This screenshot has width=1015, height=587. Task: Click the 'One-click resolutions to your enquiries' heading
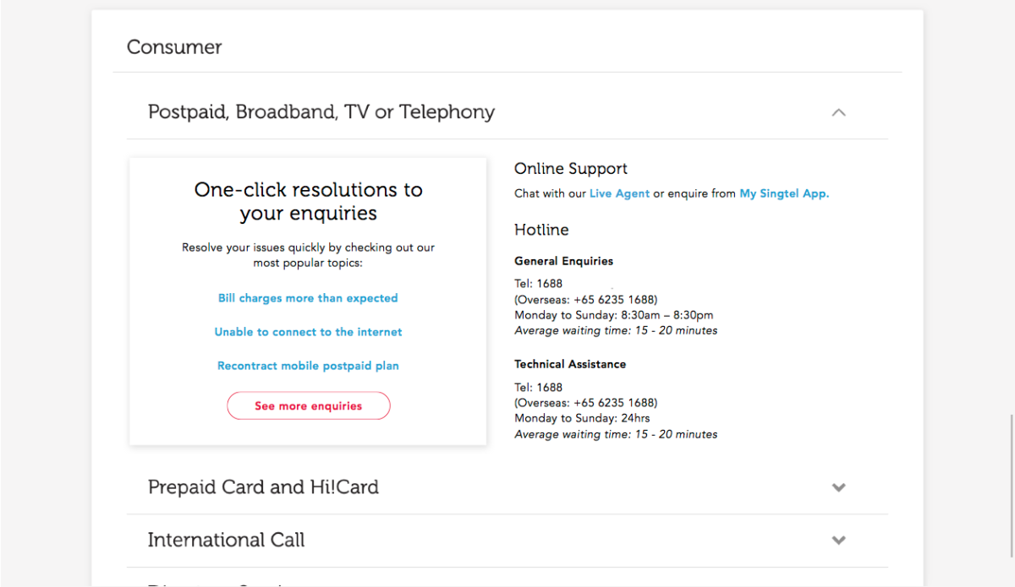pyautogui.click(x=308, y=201)
